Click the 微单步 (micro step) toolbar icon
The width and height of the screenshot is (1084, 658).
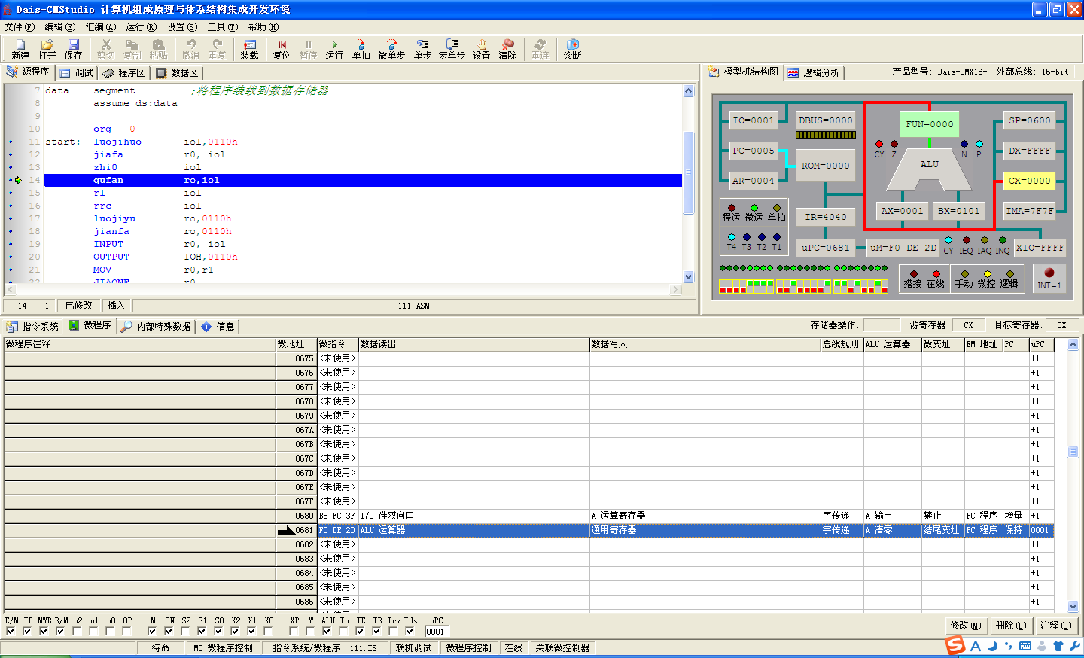point(391,50)
